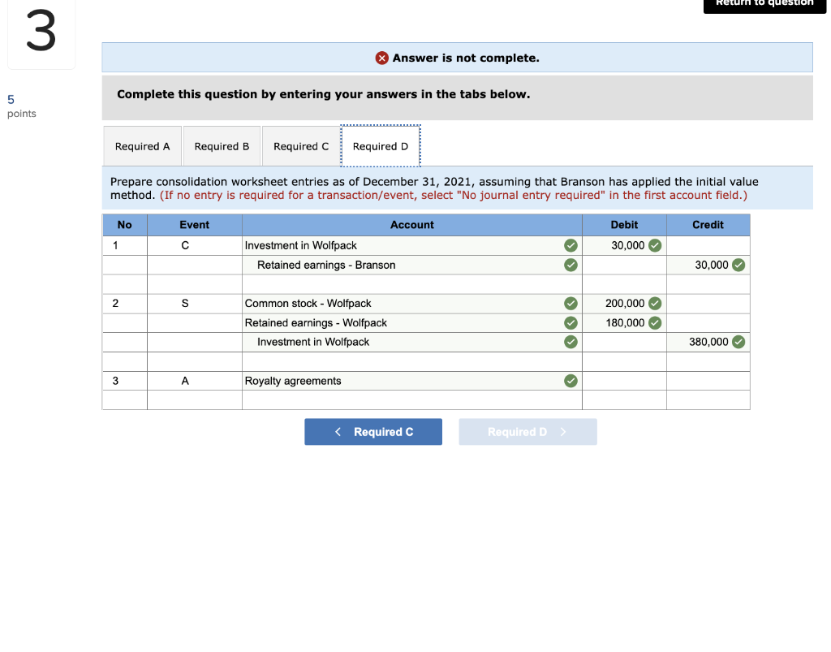Image resolution: width=831 pixels, height=652 pixels.
Task: Switch to the Required A tab
Action: pyautogui.click(x=142, y=146)
